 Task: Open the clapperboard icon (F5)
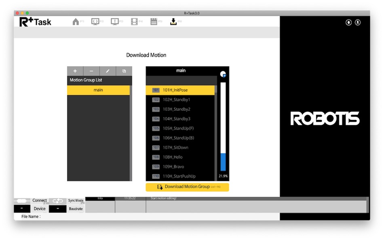tap(154, 22)
